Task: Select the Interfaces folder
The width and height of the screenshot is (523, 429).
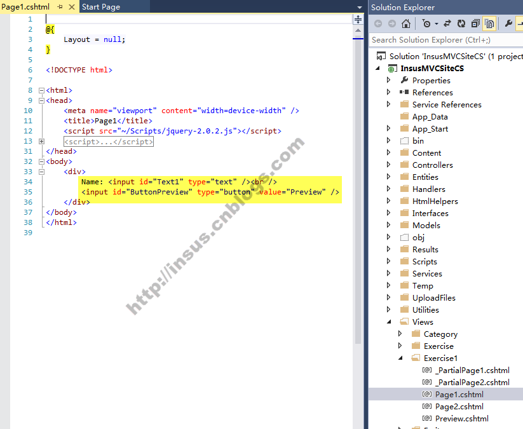Action: [430, 213]
